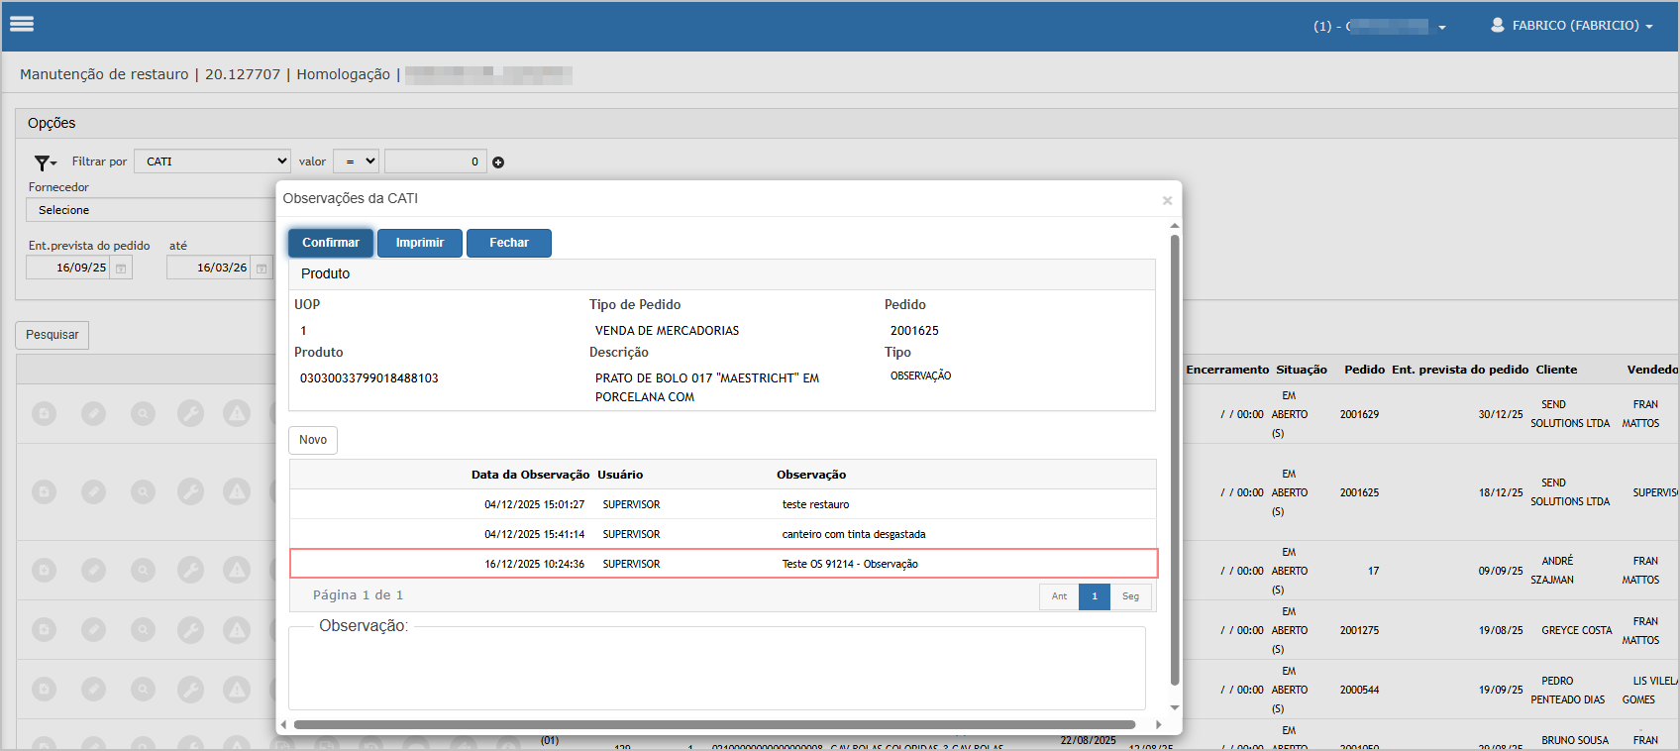Image resolution: width=1680 pixels, height=751 pixels.
Task: Click the Imprimir button
Action: point(419,243)
